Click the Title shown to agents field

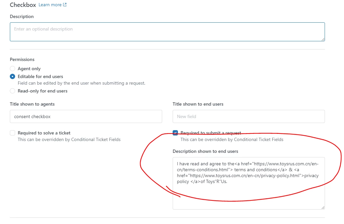86,116
